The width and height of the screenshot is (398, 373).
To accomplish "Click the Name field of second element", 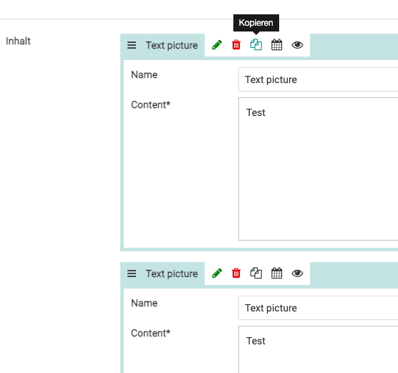I will pos(318,308).
